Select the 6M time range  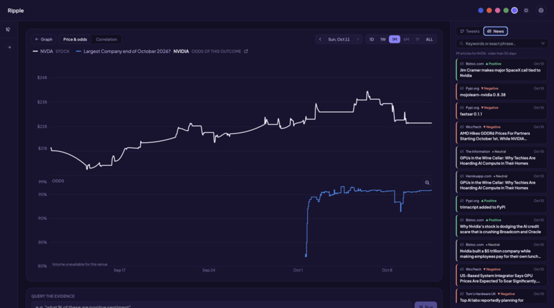tap(406, 39)
